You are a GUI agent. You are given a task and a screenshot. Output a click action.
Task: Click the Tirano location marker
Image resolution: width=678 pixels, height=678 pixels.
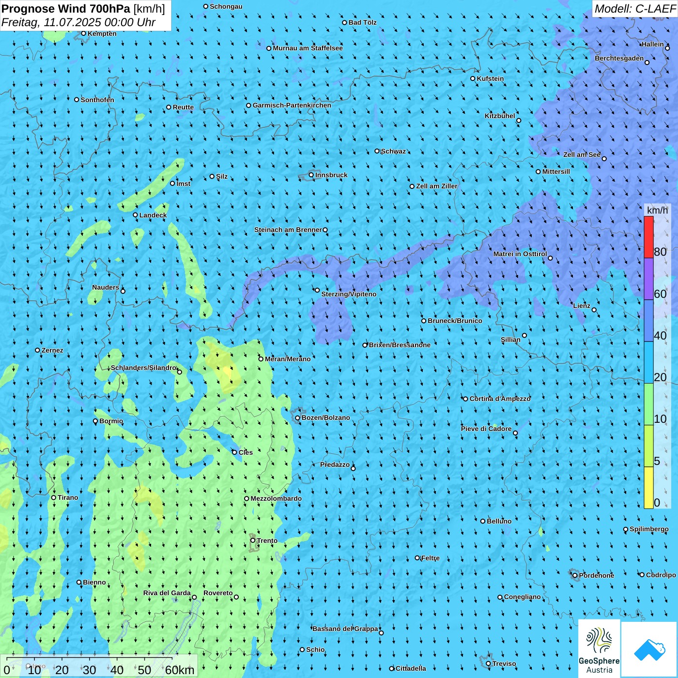(x=54, y=497)
